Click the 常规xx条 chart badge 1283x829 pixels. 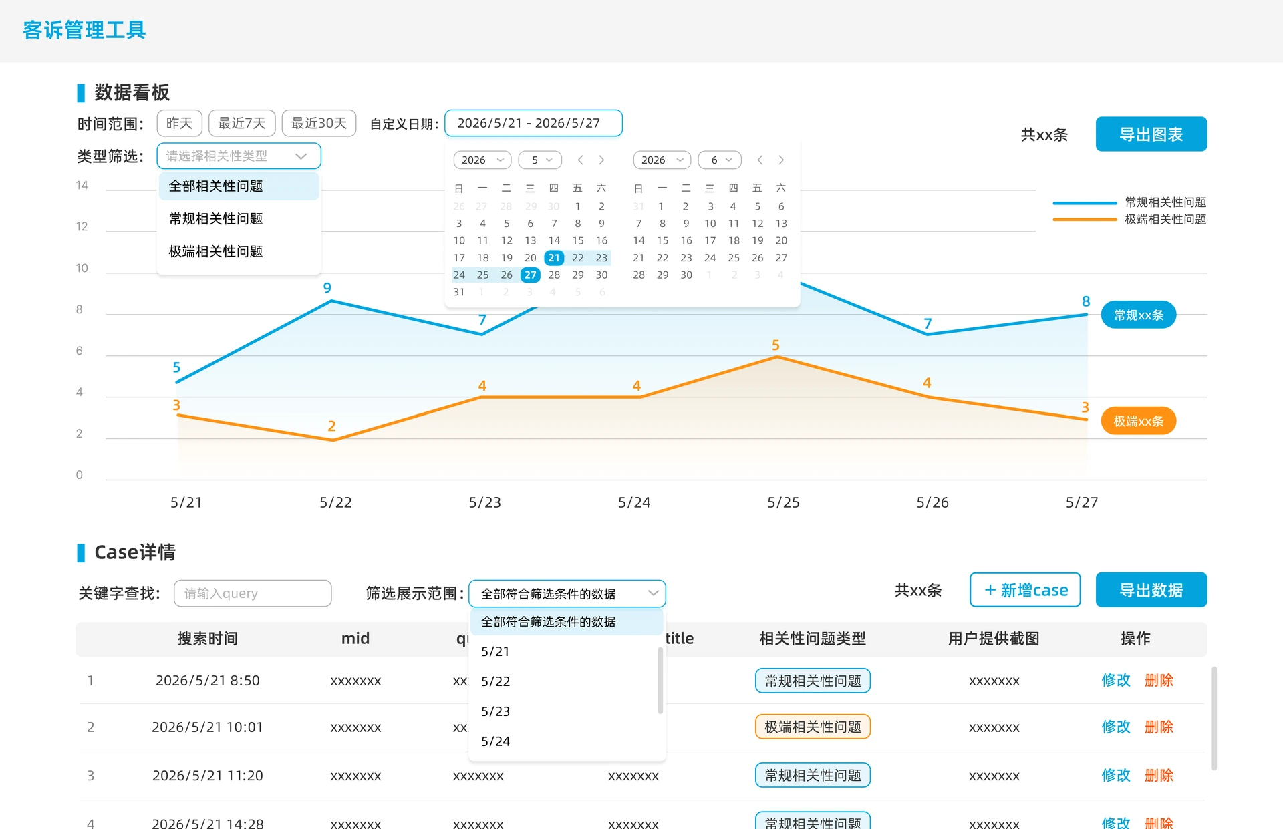pyautogui.click(x=1139, y=315)
